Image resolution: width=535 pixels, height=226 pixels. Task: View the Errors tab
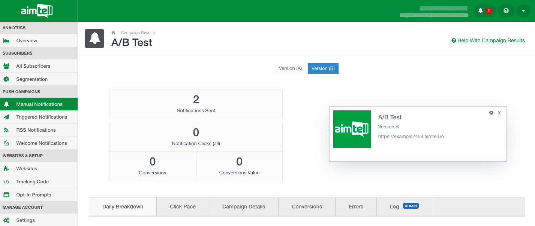point(355,207)
